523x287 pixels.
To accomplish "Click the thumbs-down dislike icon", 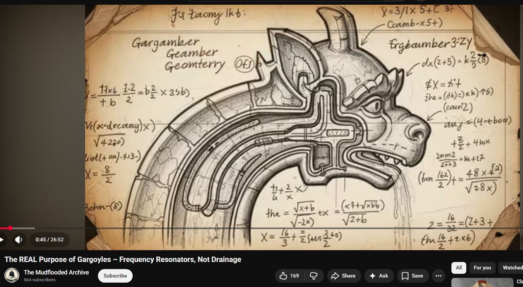I will (314, 276).
